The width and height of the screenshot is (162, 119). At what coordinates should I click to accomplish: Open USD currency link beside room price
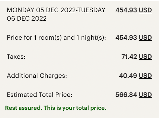(145, 38)
